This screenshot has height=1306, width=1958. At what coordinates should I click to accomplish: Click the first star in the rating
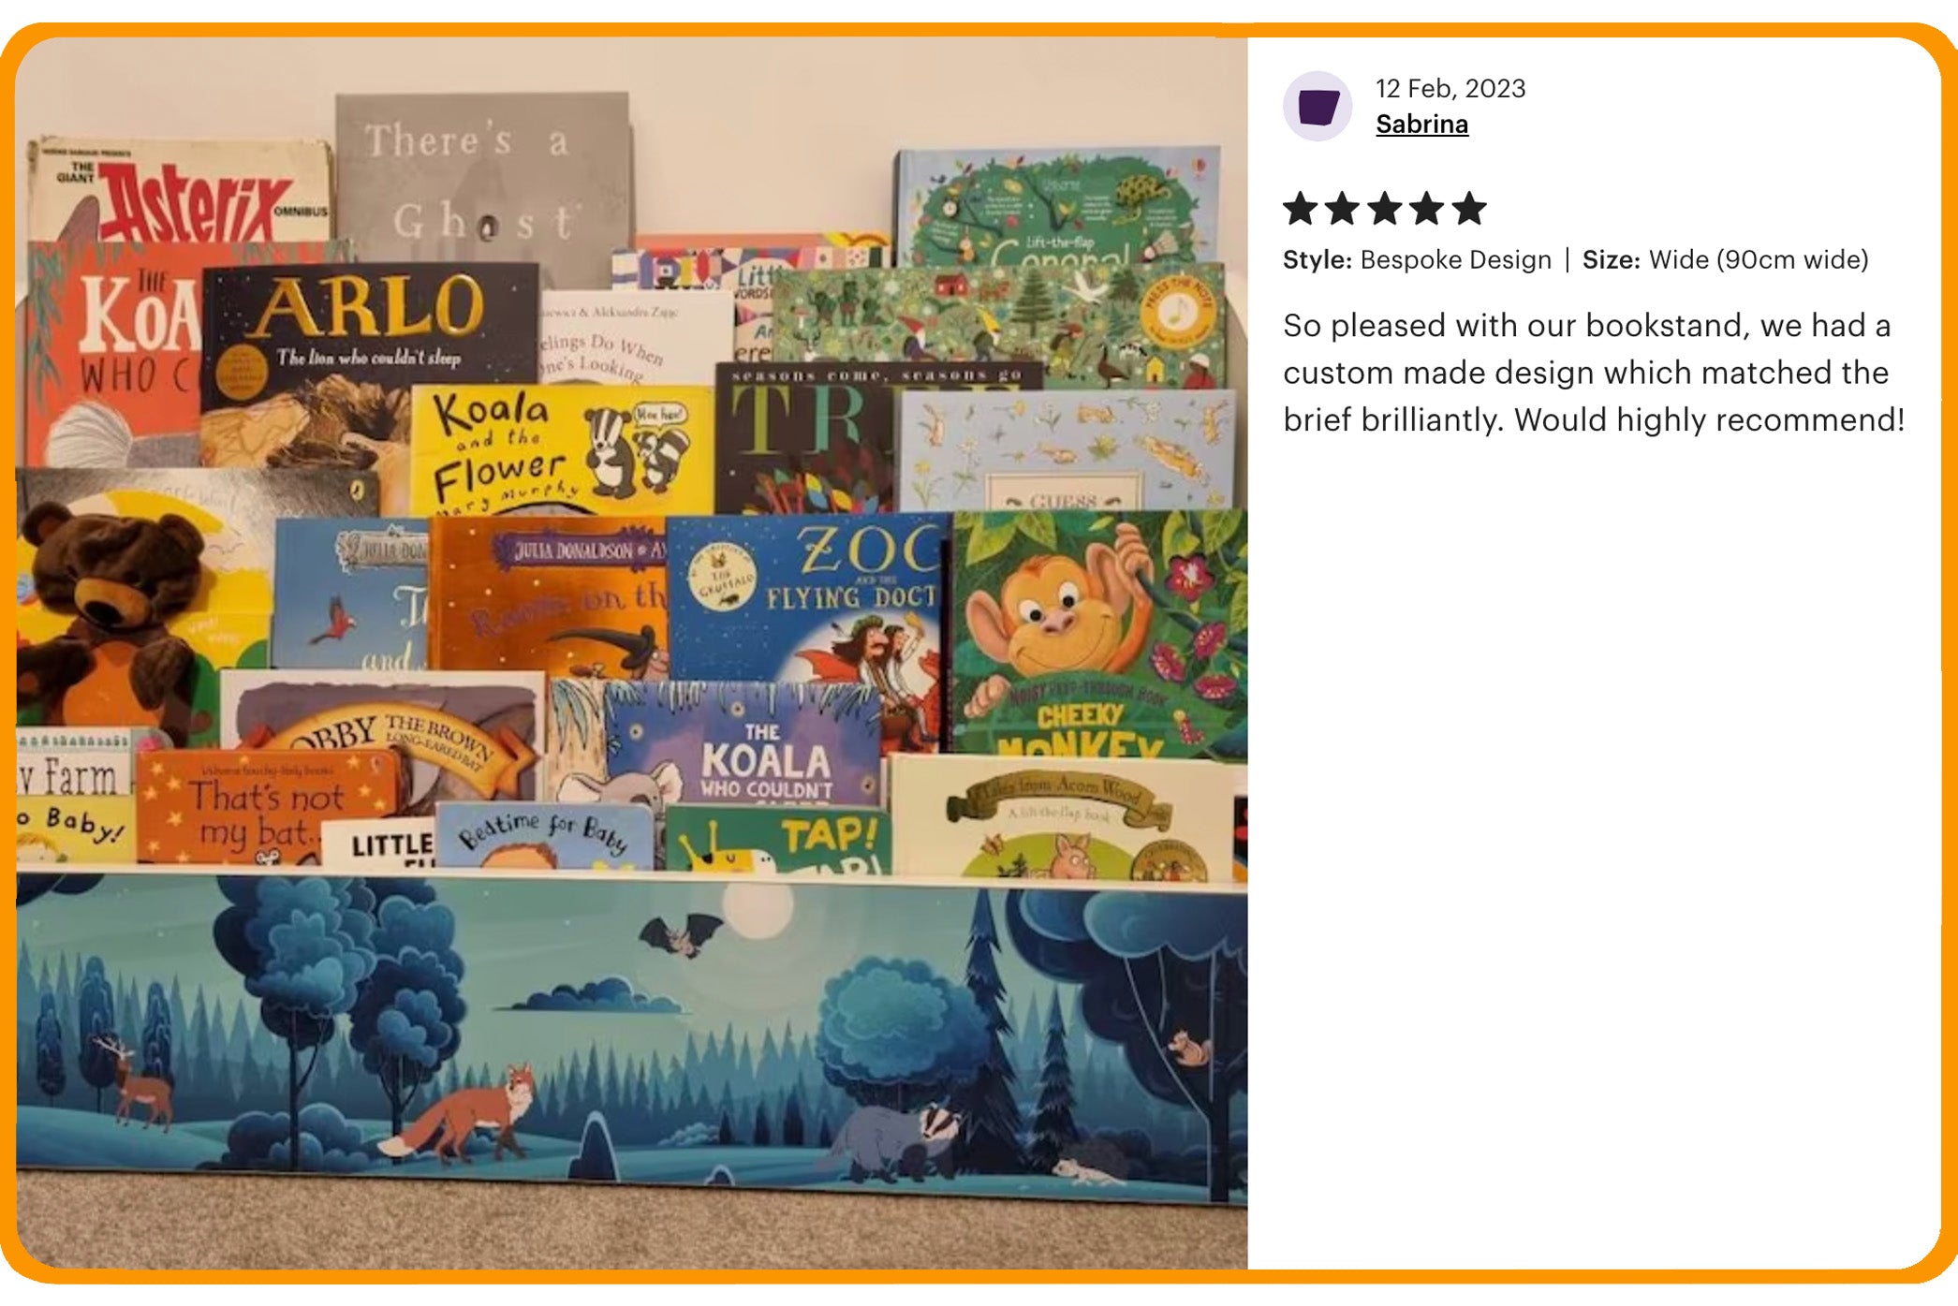[1301, 208]
